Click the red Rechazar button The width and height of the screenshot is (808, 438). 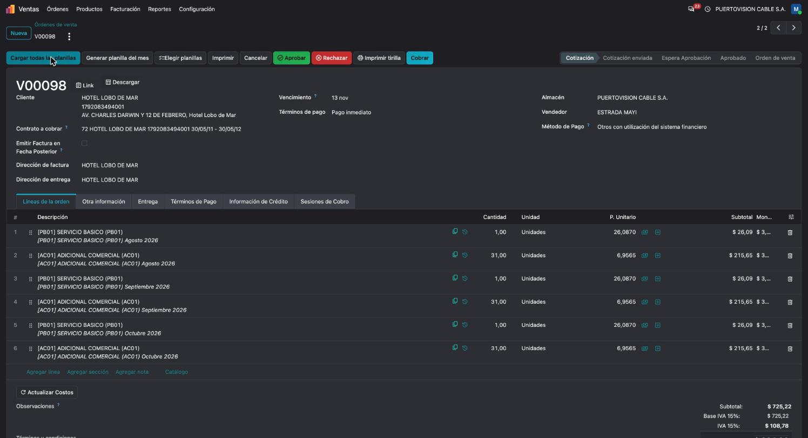(332, 58)
